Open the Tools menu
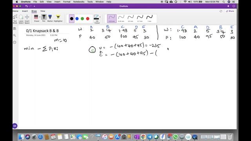Screen dimensions: 251x141 (x=90, y=2)
